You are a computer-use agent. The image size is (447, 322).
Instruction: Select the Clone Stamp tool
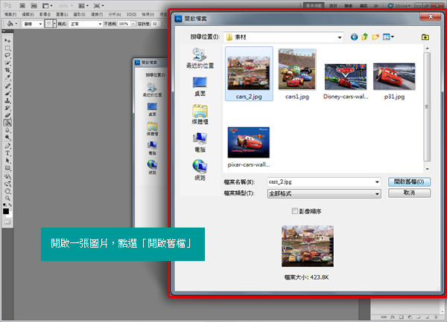pos(7,100)
